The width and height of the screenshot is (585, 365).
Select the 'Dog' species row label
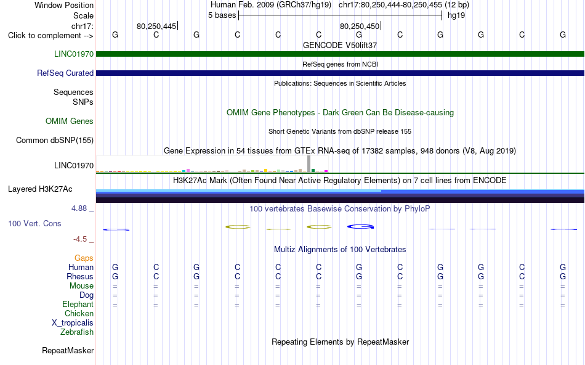(x=86, y=295)
